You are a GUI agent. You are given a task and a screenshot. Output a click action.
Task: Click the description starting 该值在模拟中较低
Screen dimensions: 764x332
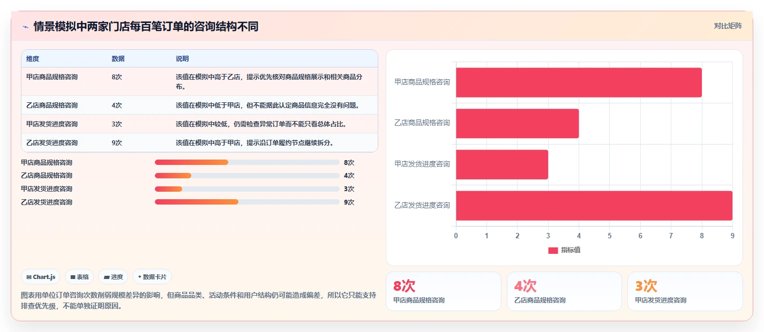[x=261, y=124]
